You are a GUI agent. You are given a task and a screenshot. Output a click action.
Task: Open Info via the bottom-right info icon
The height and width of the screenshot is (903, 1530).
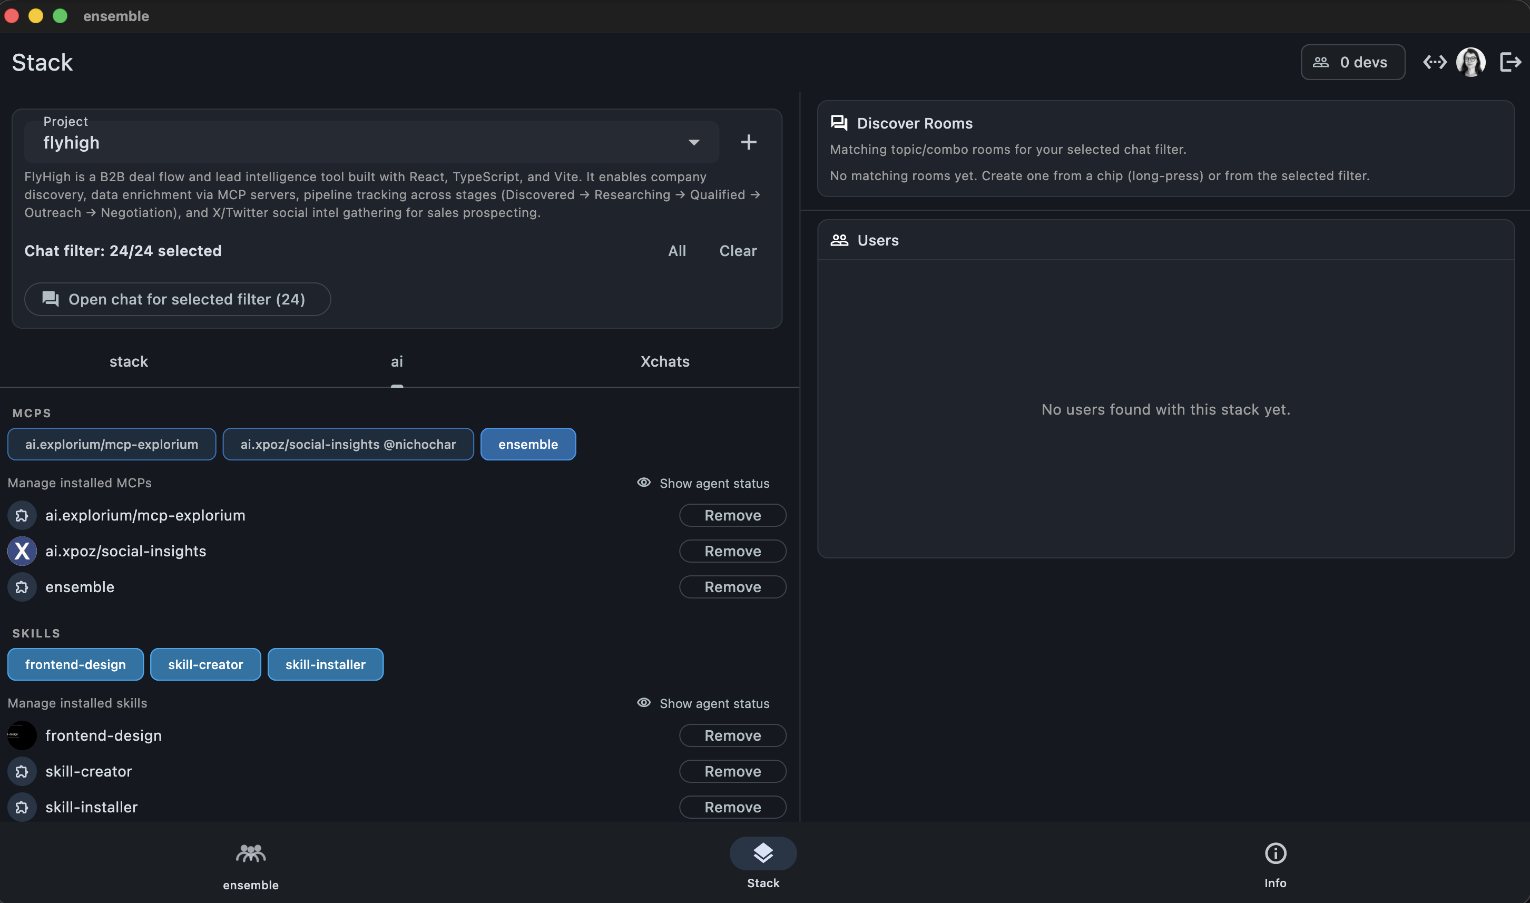pyautogui.click(x=1274, y=853)
